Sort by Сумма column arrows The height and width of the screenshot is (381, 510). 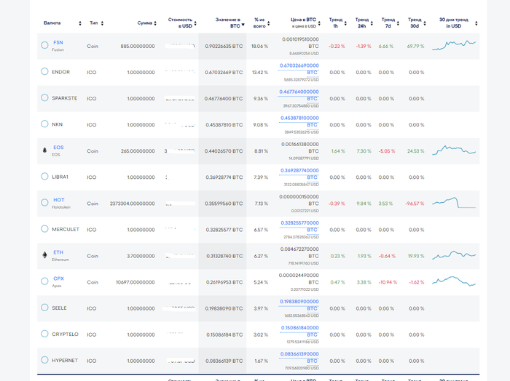(155, 23)
